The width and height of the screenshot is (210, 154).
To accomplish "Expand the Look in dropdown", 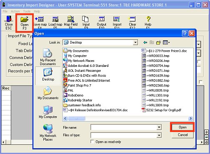I will pos(135,42).
